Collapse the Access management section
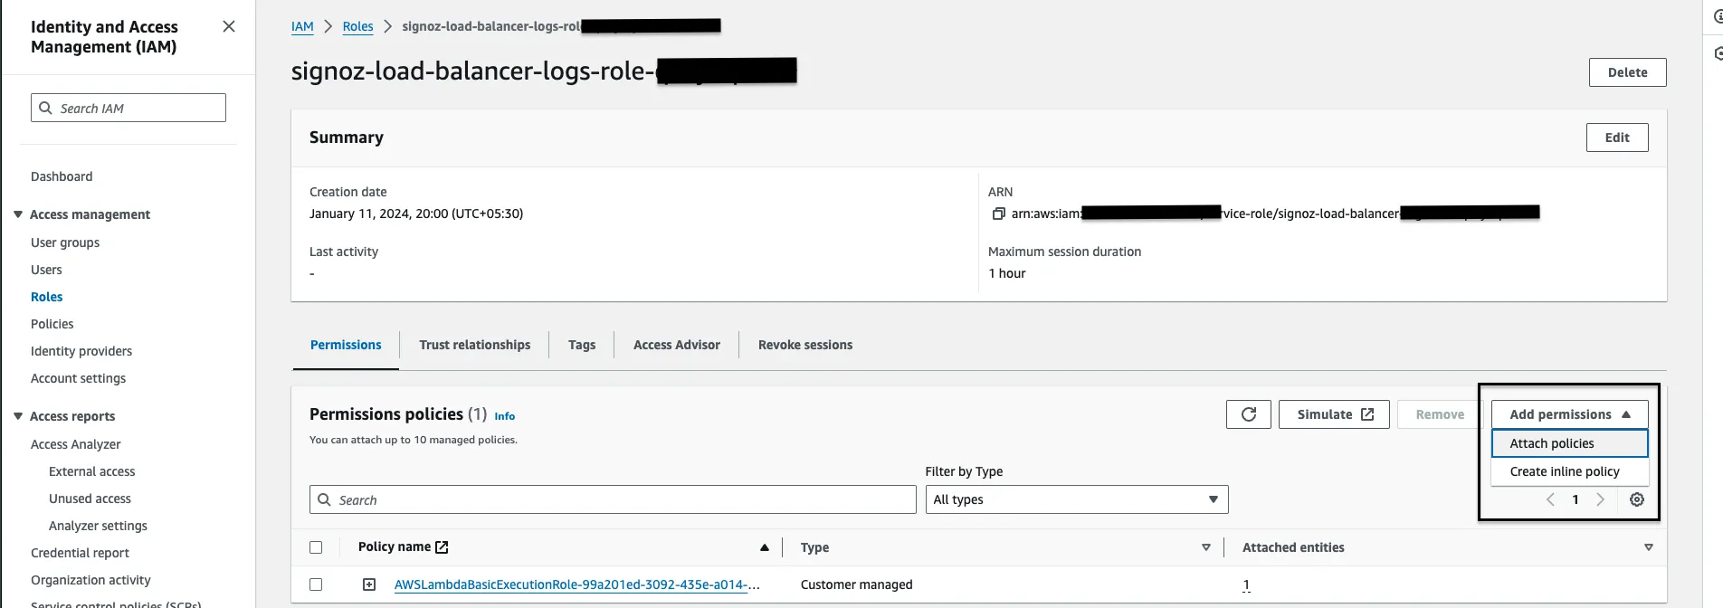 pos(18,214)
